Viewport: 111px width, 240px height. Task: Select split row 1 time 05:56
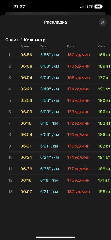point(26,55)
